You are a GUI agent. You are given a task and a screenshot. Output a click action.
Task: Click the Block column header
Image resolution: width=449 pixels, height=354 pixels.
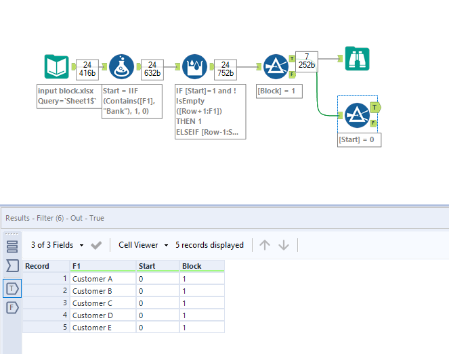tap(201, 266)
